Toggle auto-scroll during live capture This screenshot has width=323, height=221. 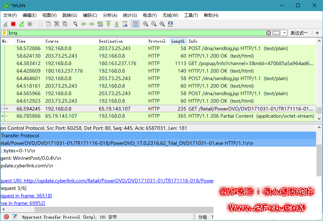pyautogui.click(x=125, y=24)
